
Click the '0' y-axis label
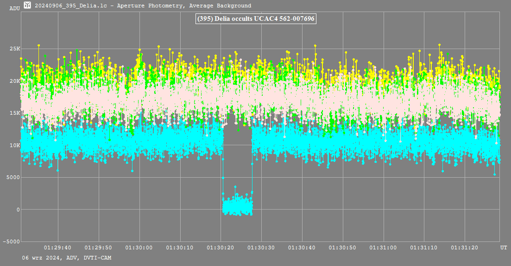[18, 210]
